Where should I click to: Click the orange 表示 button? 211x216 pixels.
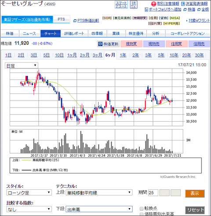point(195,194)
